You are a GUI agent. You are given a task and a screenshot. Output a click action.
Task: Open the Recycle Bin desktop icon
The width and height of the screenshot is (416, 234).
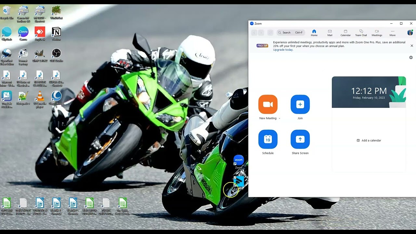[7, 12]
